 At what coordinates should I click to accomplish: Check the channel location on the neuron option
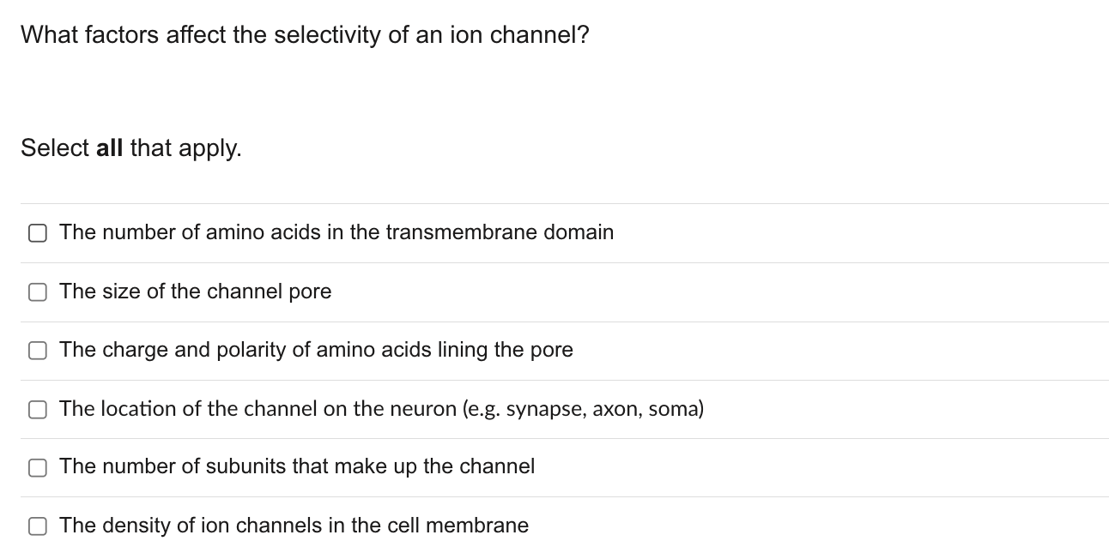point(37,409)
